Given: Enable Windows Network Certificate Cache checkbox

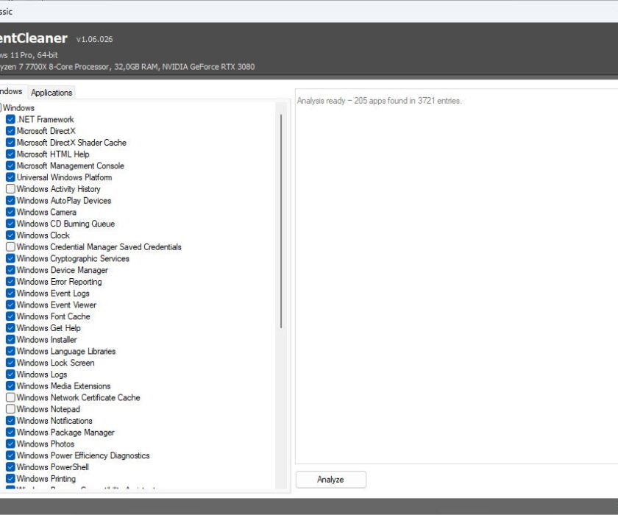Looking at the screenshot, I should [x=10, y=397].
